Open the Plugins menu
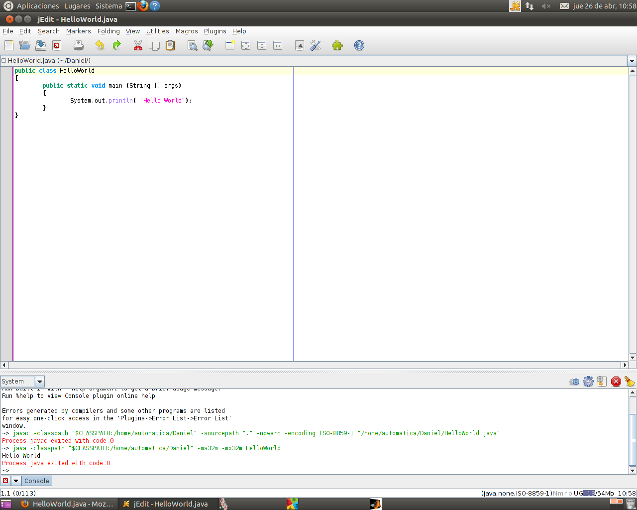Viewport: 637px width, 510px height. [214, 31]
